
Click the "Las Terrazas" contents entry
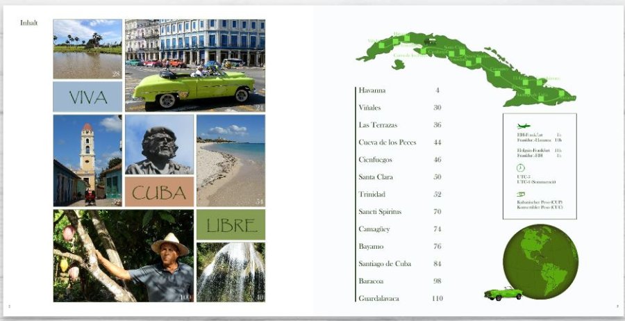(378, 125)
